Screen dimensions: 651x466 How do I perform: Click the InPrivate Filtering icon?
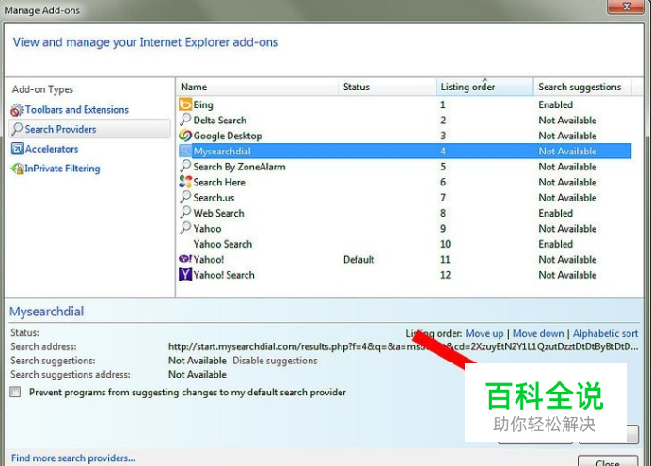[17, 169]
